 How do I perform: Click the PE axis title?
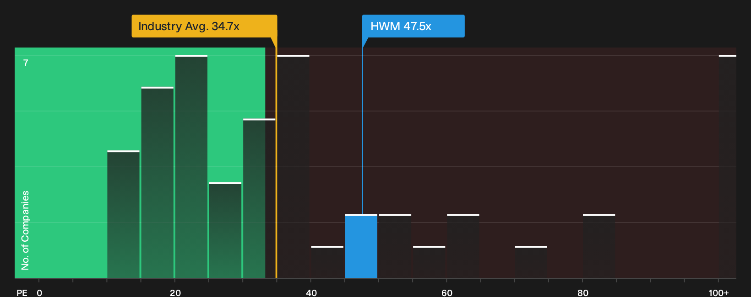pos(22,293)
